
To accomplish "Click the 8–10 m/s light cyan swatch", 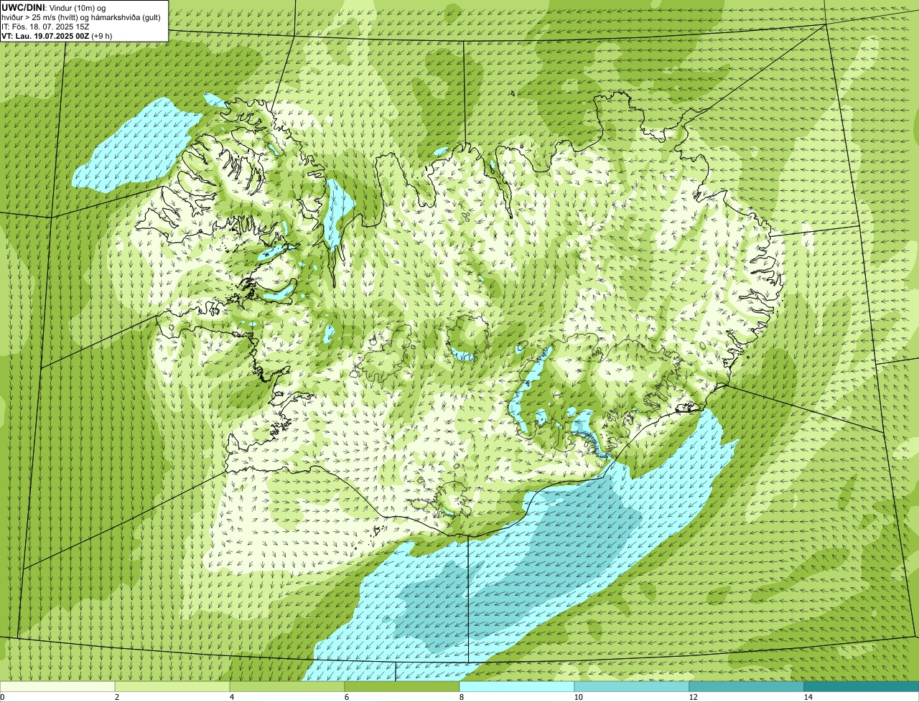I will pos(517,687).
